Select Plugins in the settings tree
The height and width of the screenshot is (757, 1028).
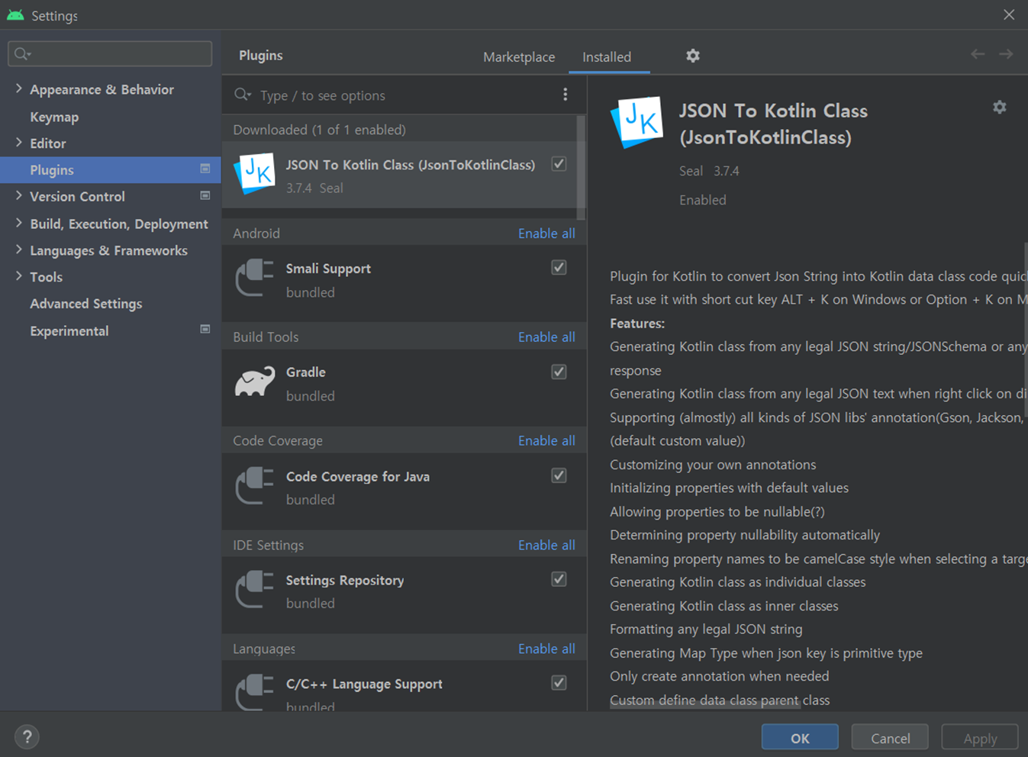[x=111, y=169]
